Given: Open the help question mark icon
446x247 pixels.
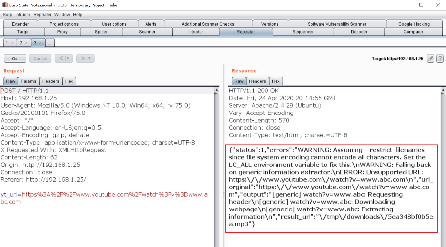Looking at the screenshot, I should coord(440,59).
